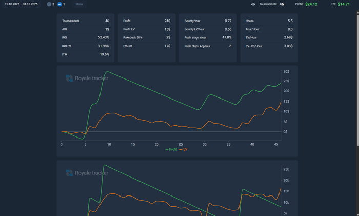Select the Profit $24.12 header value
The width and height of the screenshot is (359, 216).
(311, 4)
